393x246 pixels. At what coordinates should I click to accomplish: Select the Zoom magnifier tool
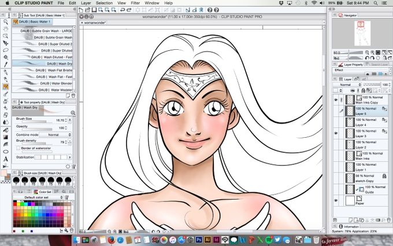[5, 22]
